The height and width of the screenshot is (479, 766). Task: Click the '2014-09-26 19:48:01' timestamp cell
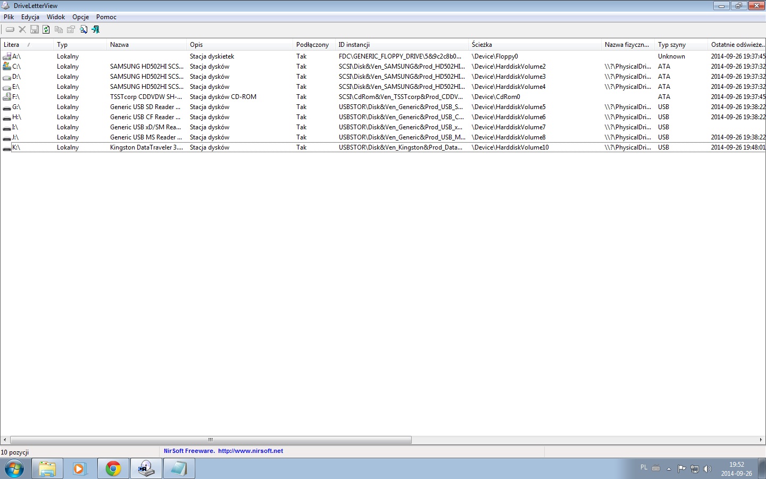[x=738, y=147]
